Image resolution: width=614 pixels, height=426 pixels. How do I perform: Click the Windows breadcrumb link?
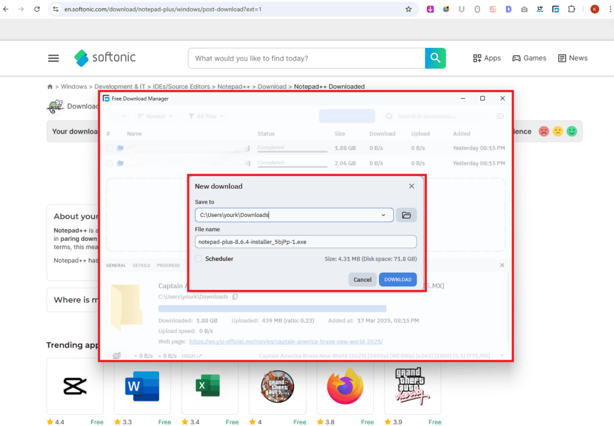(74, 86)
